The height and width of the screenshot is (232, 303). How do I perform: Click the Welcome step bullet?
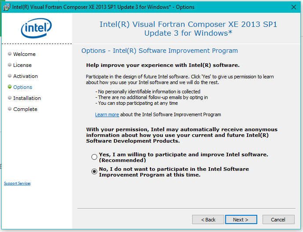coord(10,54)
